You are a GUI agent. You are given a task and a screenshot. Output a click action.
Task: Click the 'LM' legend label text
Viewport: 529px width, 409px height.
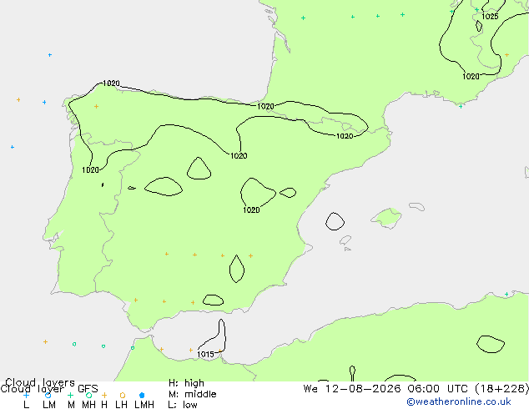click(x=49, y=405)
